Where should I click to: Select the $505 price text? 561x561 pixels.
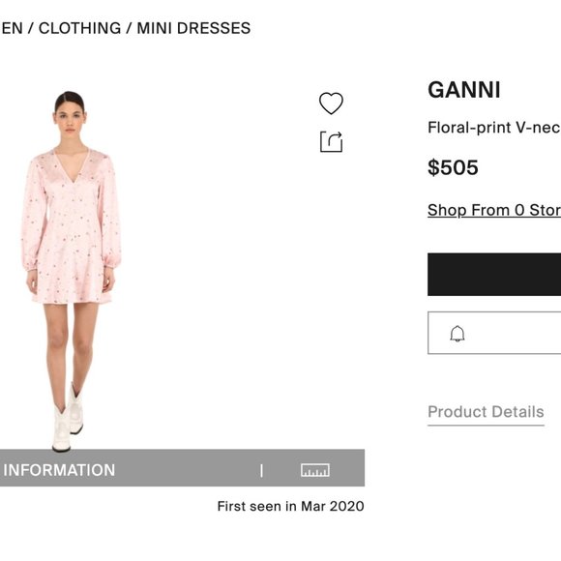pyautogui.click(x=453, y=167)
